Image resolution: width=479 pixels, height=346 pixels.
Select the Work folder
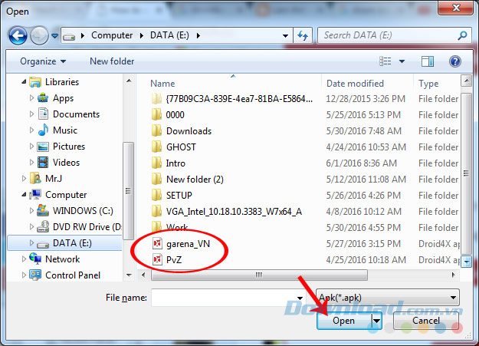point(177,228)
